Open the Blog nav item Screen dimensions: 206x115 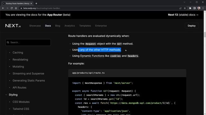58,26
